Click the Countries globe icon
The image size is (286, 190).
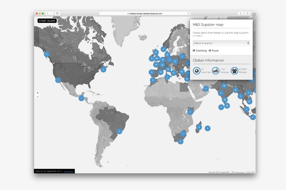(196, 71)
